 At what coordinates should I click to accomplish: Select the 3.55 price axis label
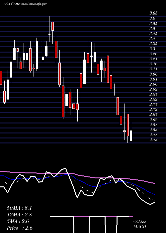tap(153, 24)
